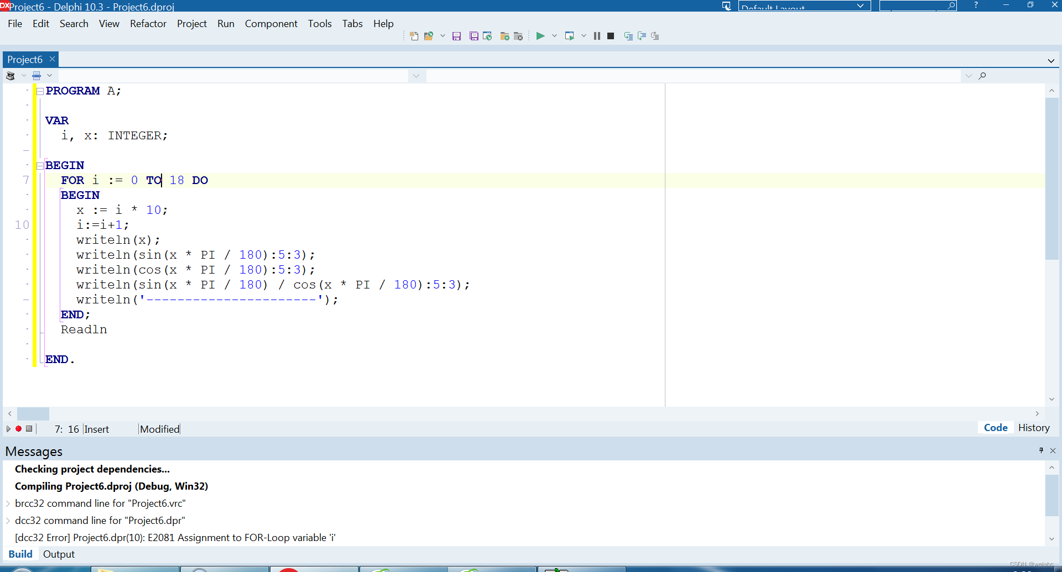This screenshot has width=1062, height=572.
Task: Open the Search menu
Action: click(x=74, y=24)
